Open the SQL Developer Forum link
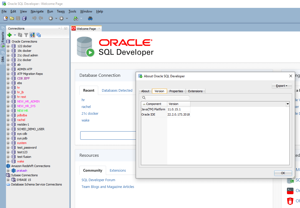This screenshot has width=300, height=208. 98,180
